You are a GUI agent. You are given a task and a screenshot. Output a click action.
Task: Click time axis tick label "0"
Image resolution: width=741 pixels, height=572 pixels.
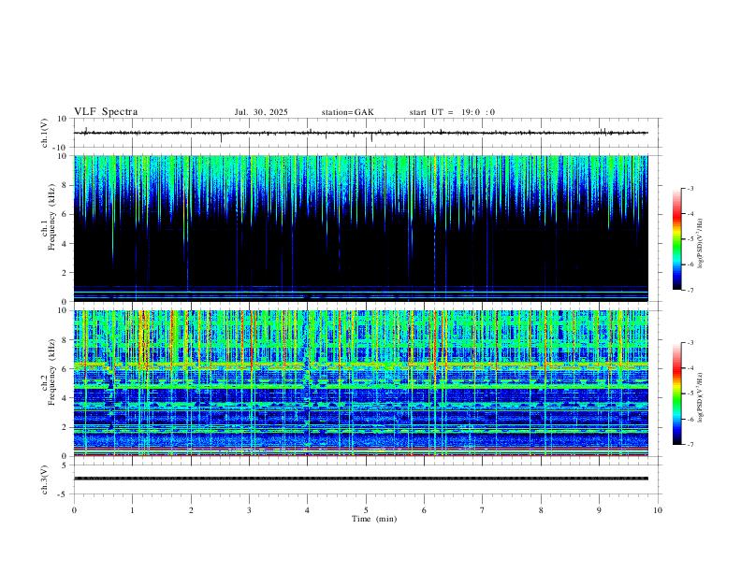(74, 510)
